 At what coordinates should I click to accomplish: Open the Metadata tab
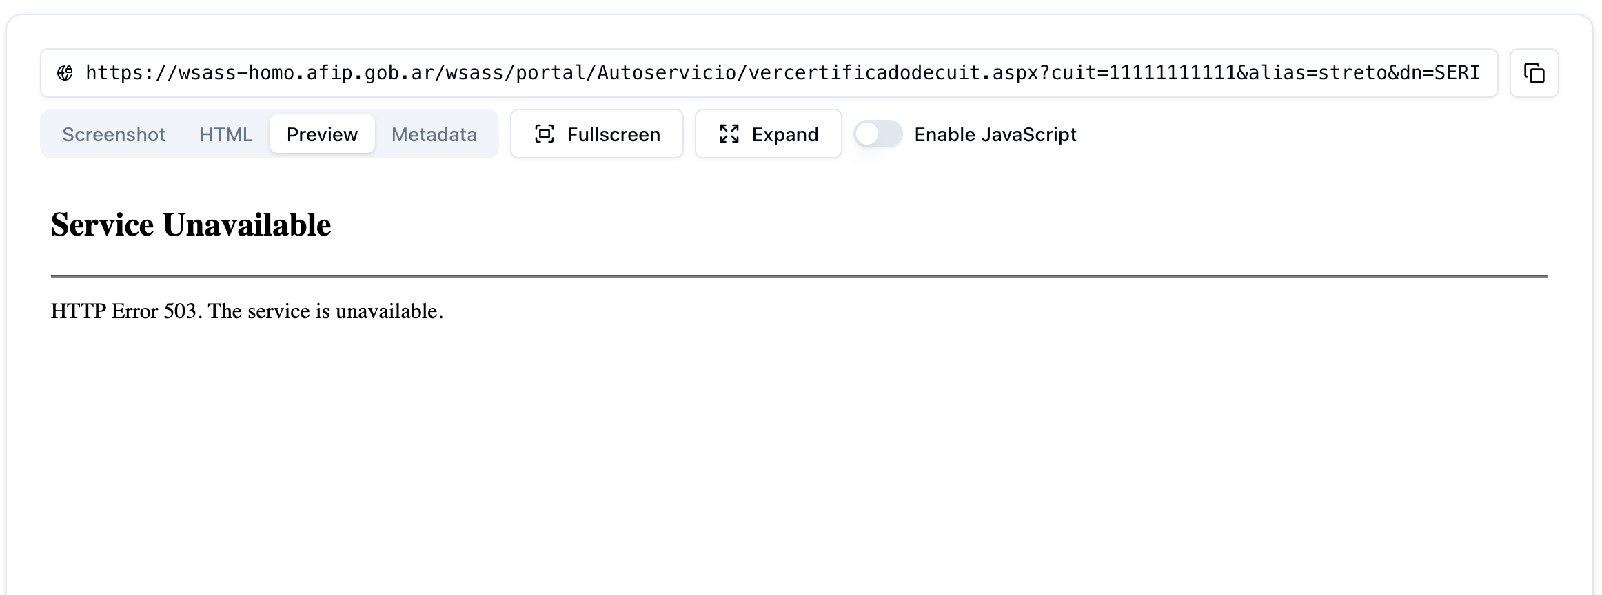coord(434,134)
